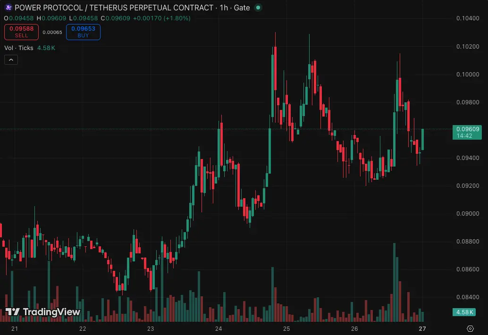Click the 0.10400 price axis label
The image size is (488, 335).
468,18
